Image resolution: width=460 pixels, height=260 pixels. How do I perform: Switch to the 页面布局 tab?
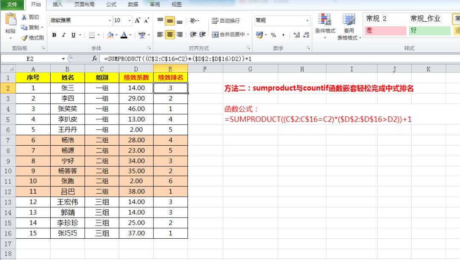[84, 4]
